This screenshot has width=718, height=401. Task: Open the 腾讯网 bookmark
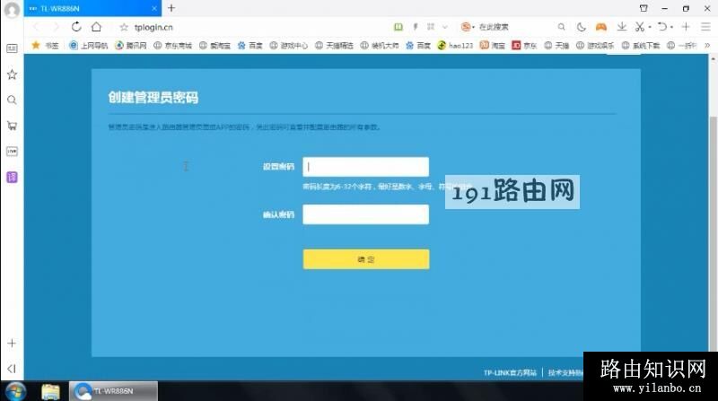click(130, 46)
